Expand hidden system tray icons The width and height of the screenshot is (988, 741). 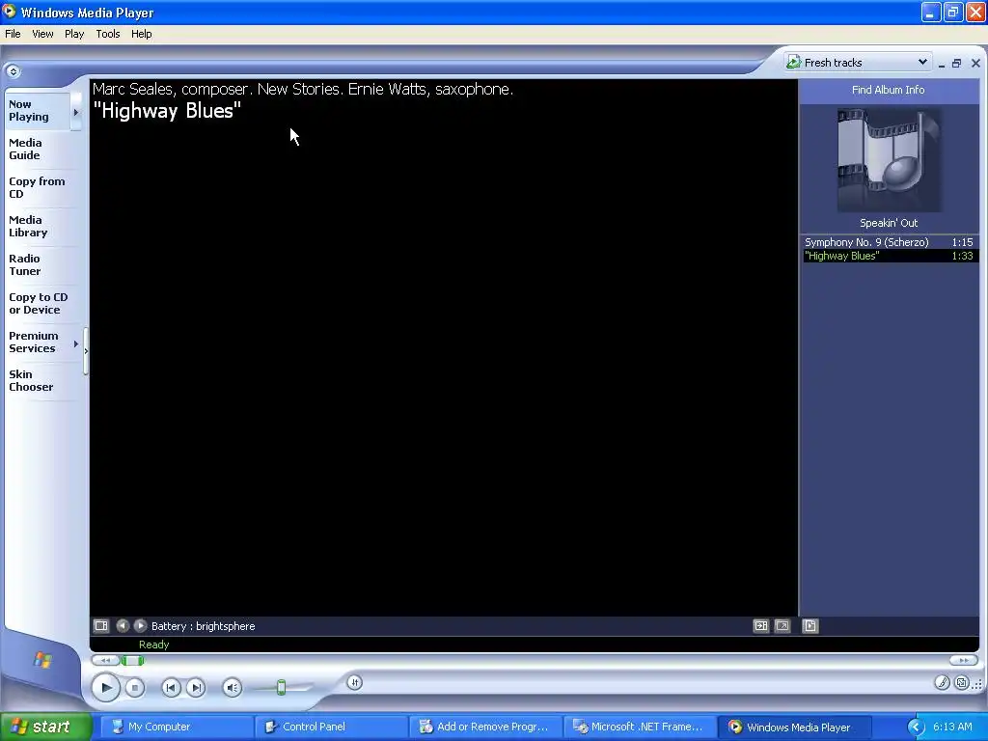(916, 727)
